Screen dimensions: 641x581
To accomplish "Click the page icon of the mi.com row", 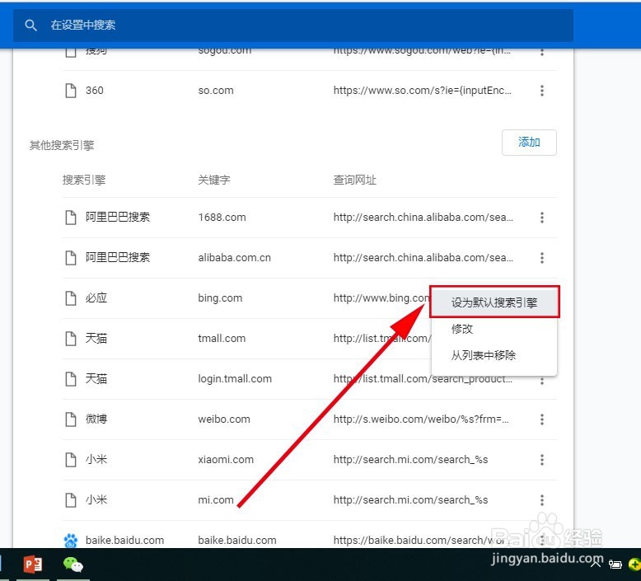I will 71,500.
